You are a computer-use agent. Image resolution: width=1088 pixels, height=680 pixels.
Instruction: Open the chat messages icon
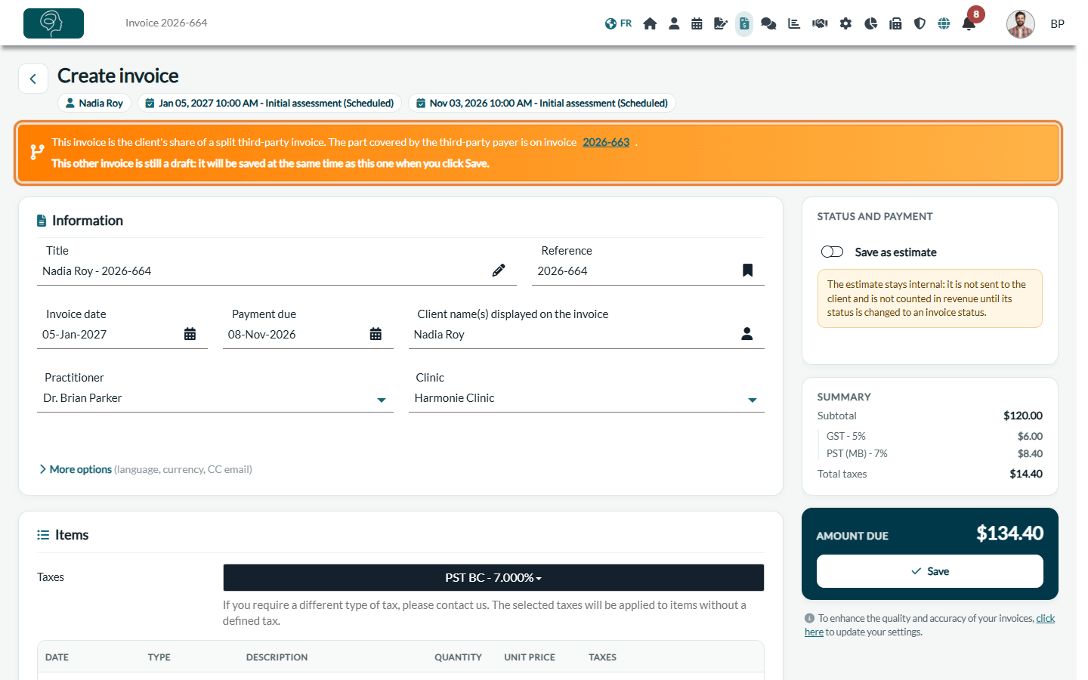(x=768, y=23)
